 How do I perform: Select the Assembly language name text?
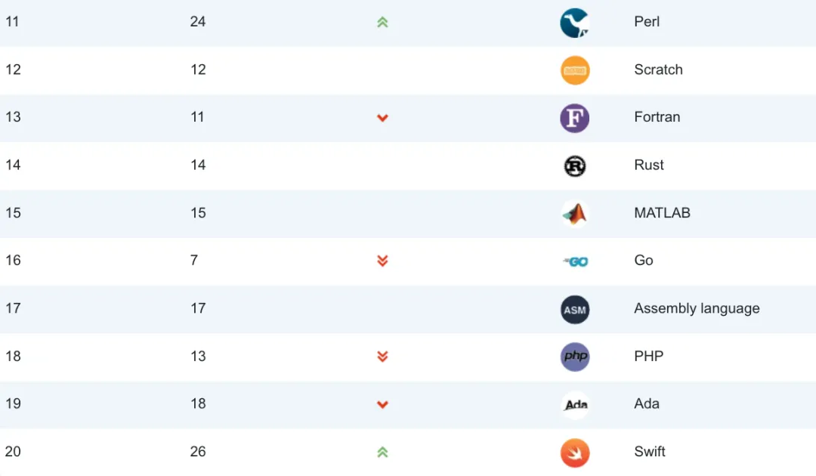(697, 308)
